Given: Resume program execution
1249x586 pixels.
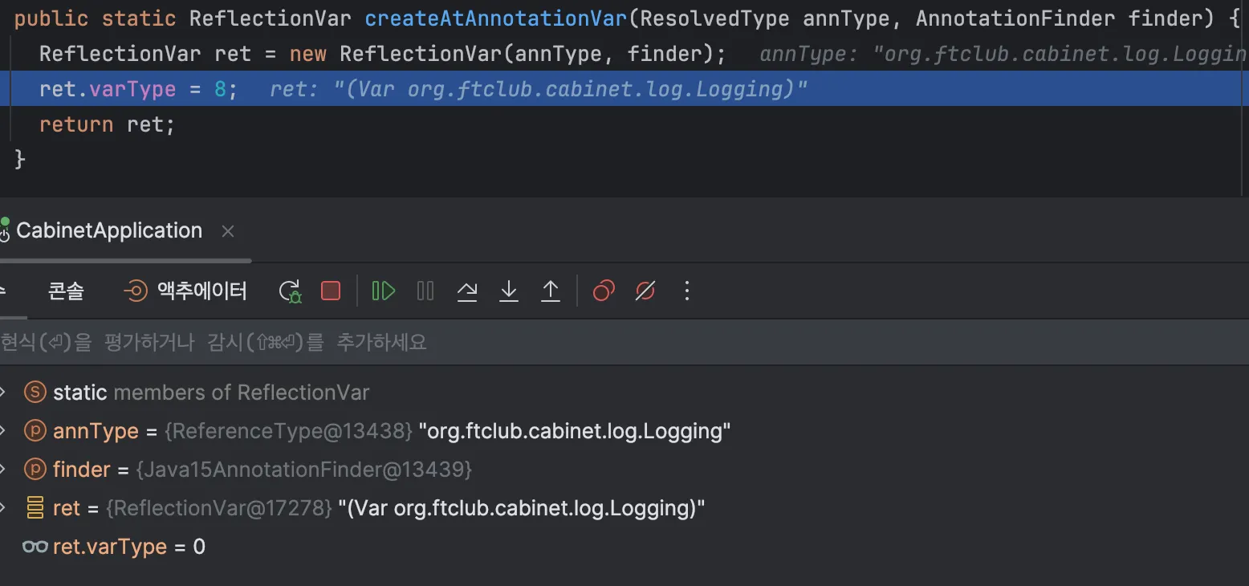Looking at the screenshot, I should pyautogui.click(x=384, y=291).
